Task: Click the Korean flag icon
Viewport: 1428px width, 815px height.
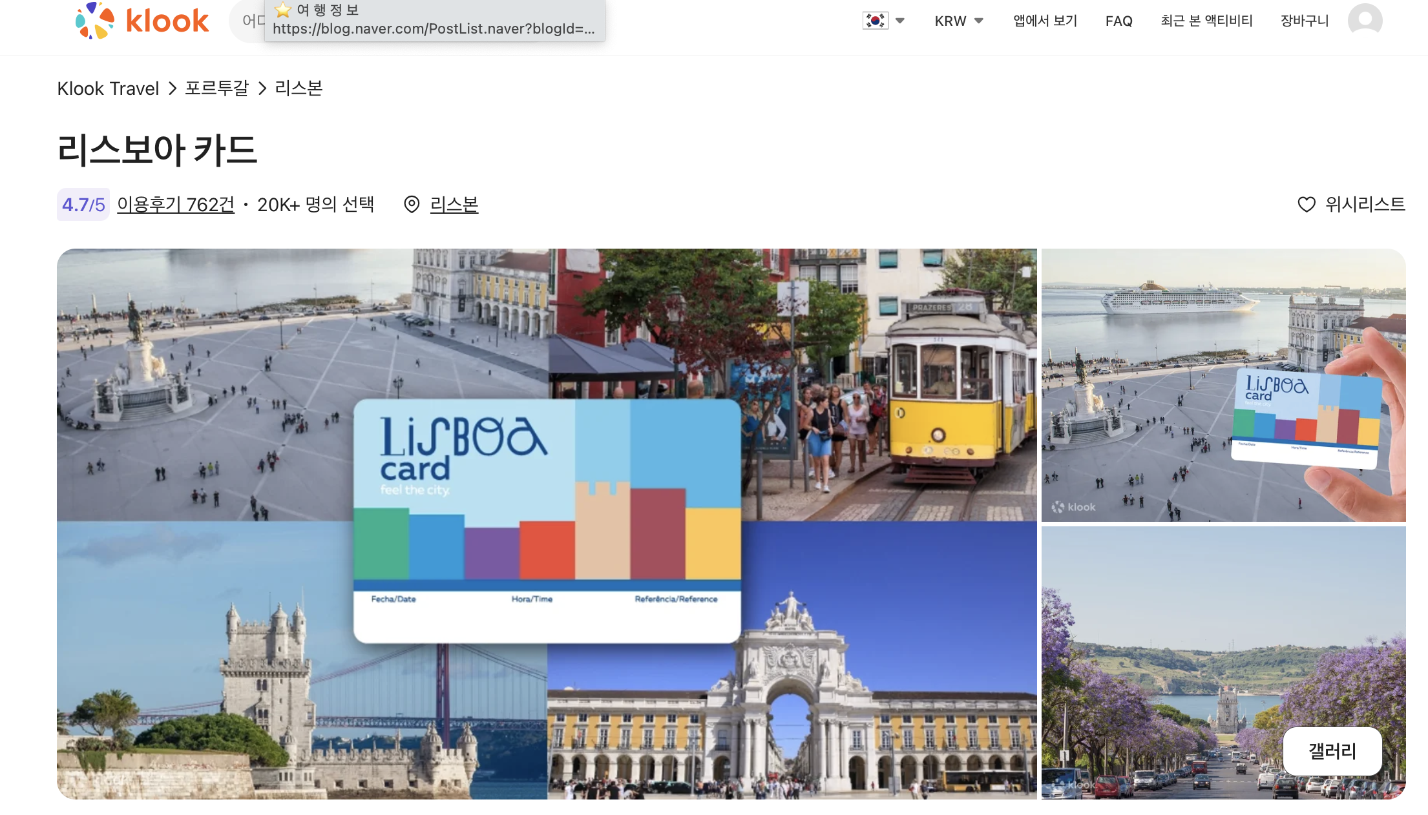Action: [875, 21]
